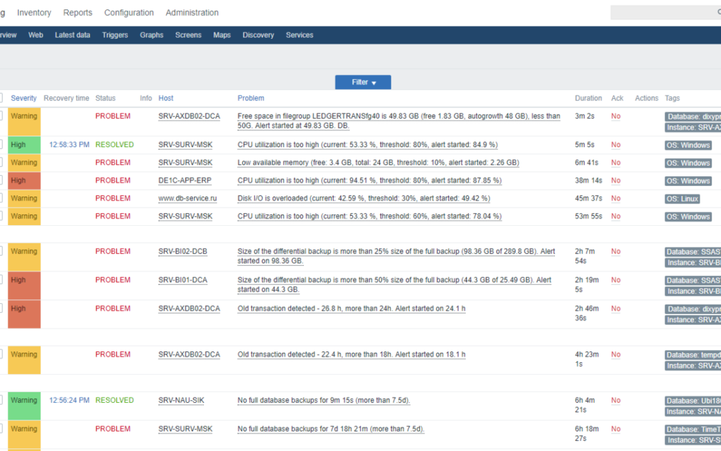The image size is (721, 451).
Task: Click red High severity cell for SRV-BI01-DCA
Action: tap(24, 285)
